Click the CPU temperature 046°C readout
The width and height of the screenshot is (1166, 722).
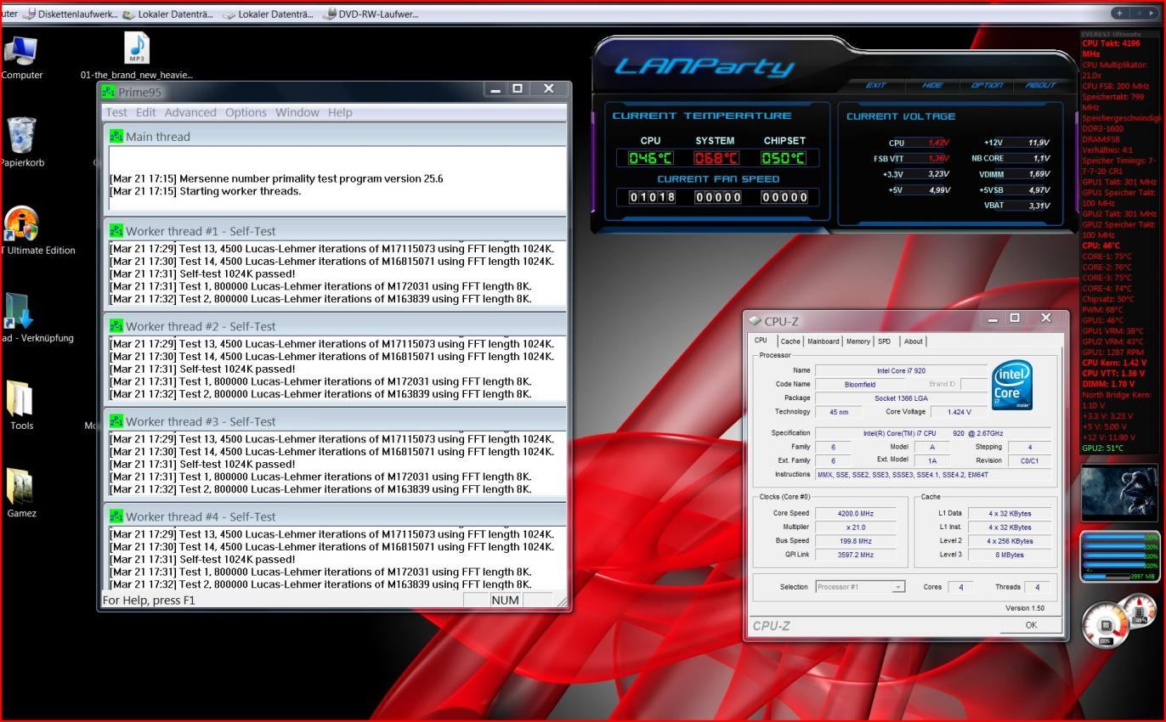tap(650, 158)
